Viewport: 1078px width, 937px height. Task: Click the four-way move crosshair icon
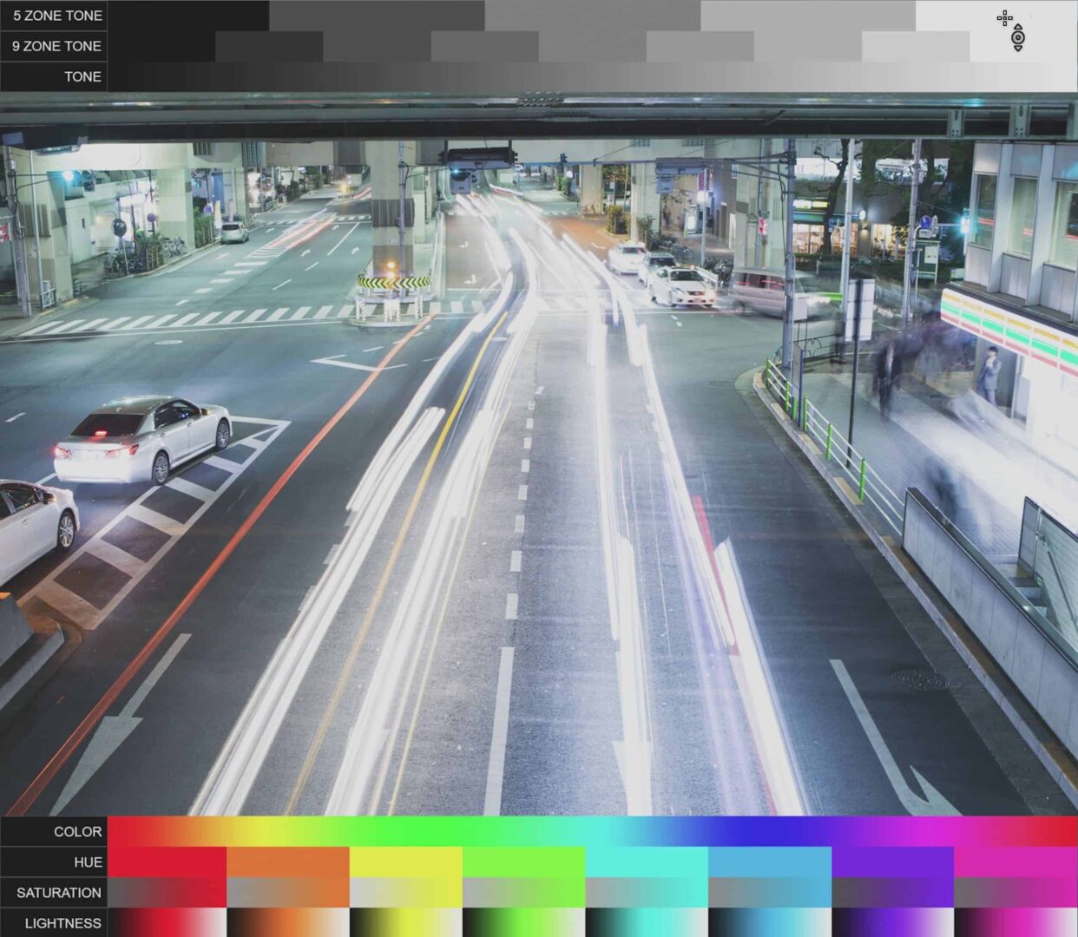(x=1004, y=17)
